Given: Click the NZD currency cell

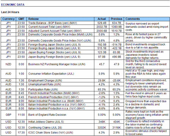Looking at the screenshot, I should point(8,64).
